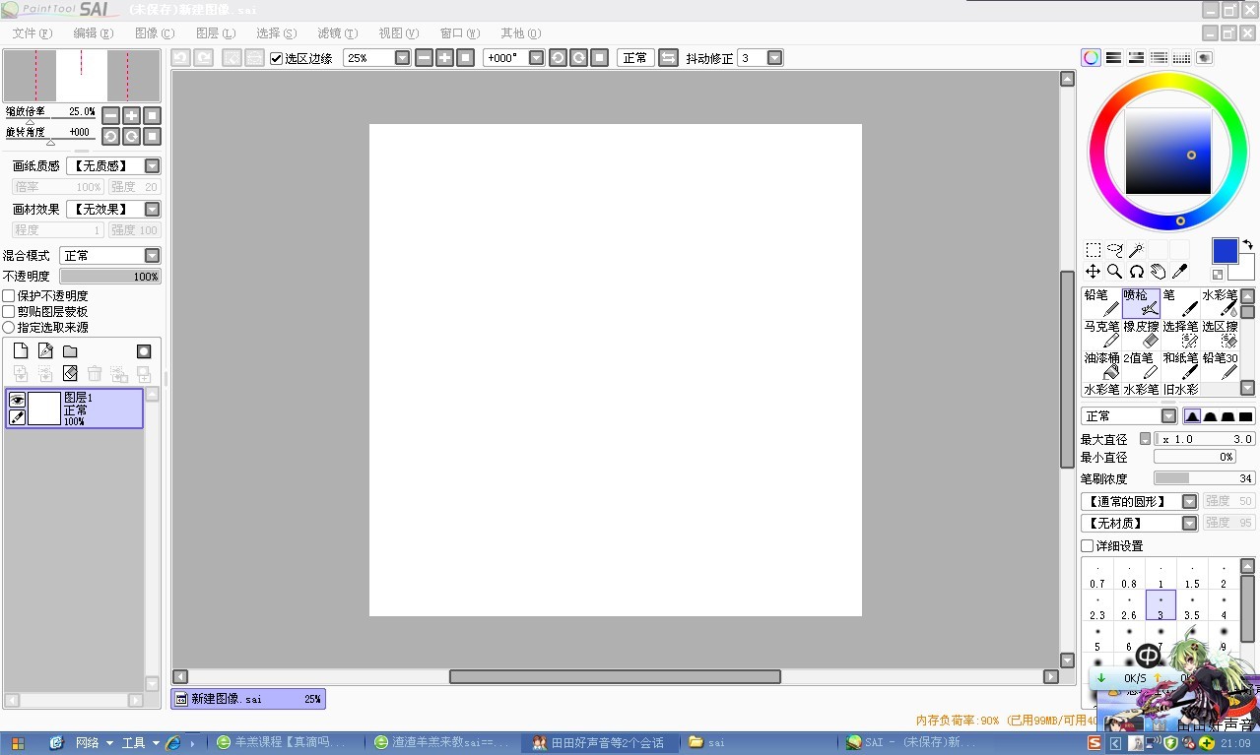Image resolution: width=1260 pixels, height=755 pixels.
Task: Hide 图层1 with the eye icon
Action: pyautogui.click(x=17, y=400)
